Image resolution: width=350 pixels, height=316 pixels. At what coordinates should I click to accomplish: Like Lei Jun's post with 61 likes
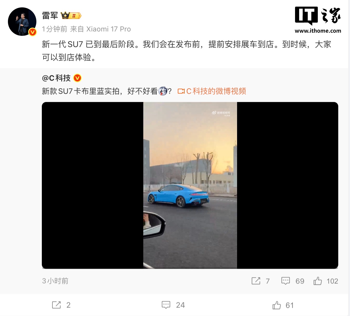coord(283,305)
